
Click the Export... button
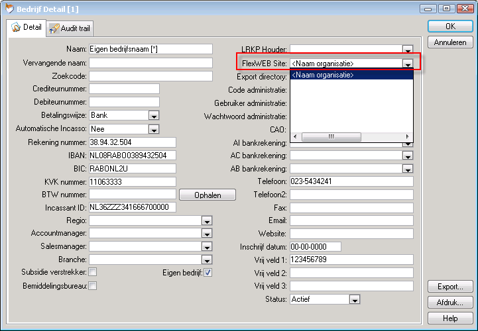[450, 287]
